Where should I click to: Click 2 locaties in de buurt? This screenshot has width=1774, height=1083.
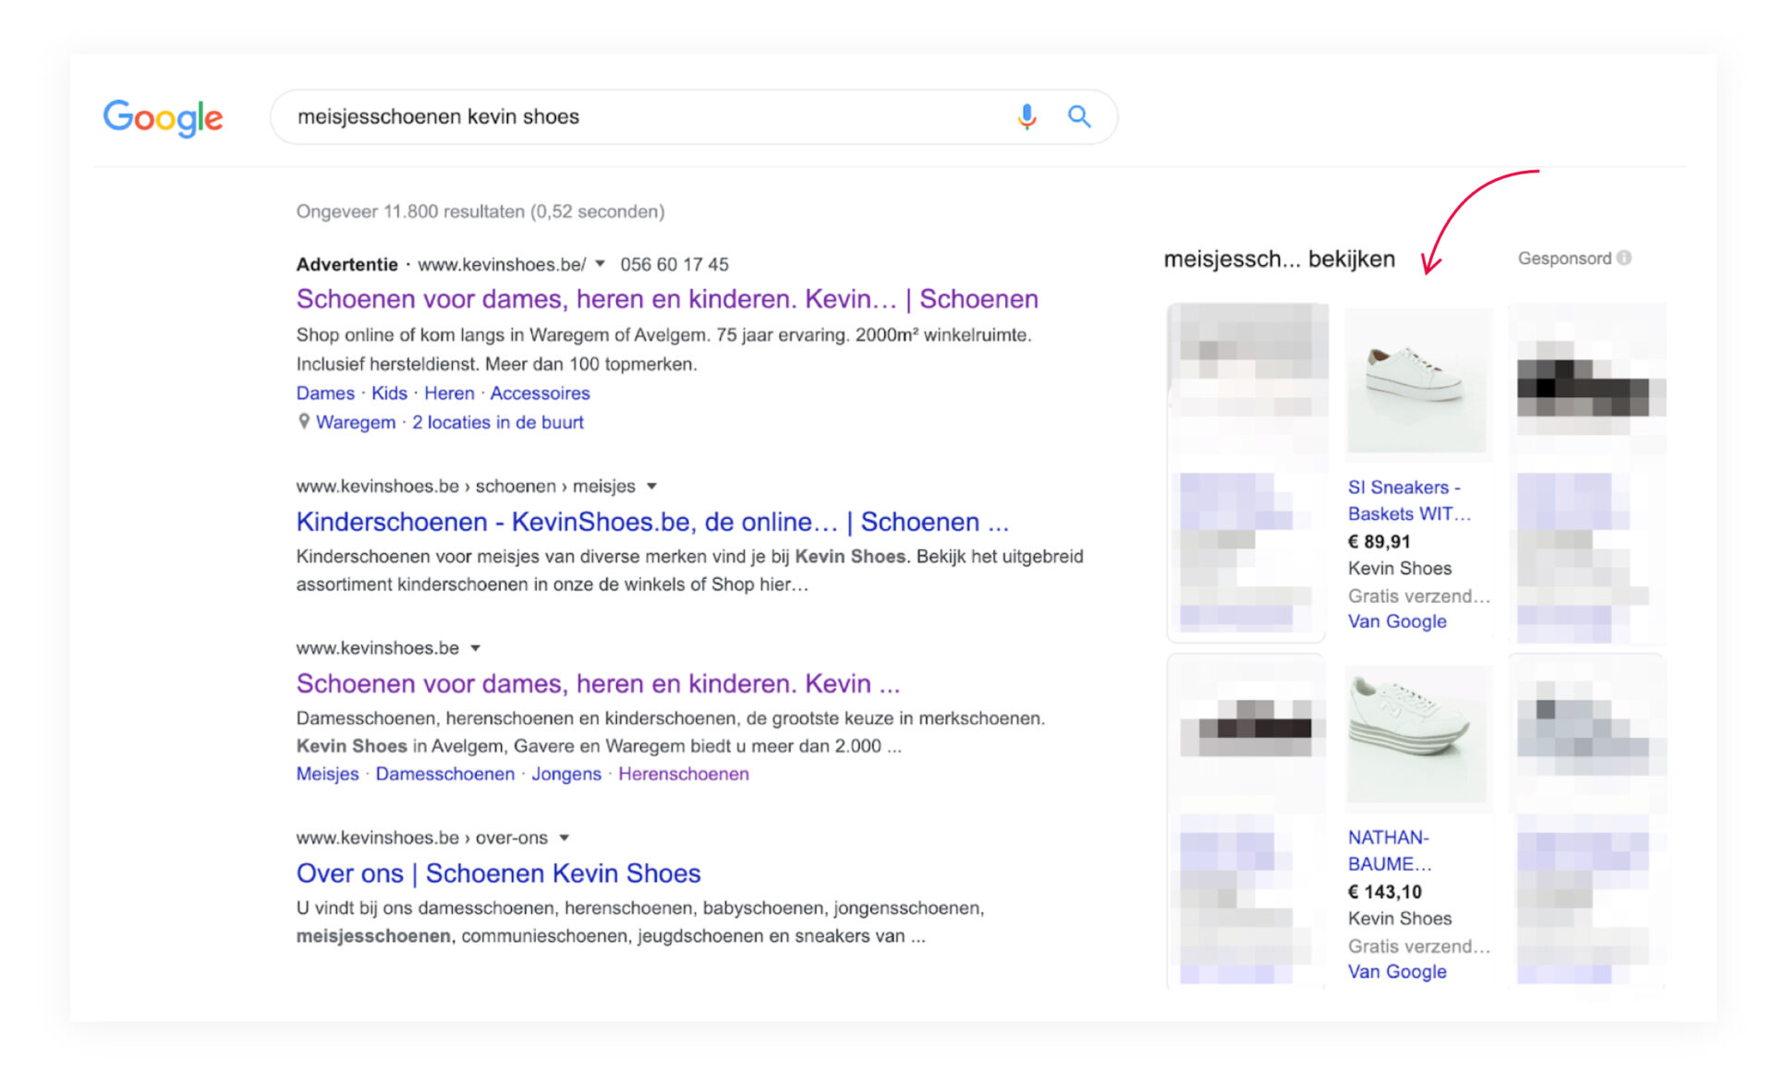(x=498, y=422)
